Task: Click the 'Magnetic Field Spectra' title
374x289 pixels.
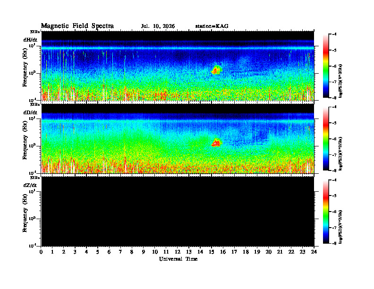Action: [x=77, y=26]
